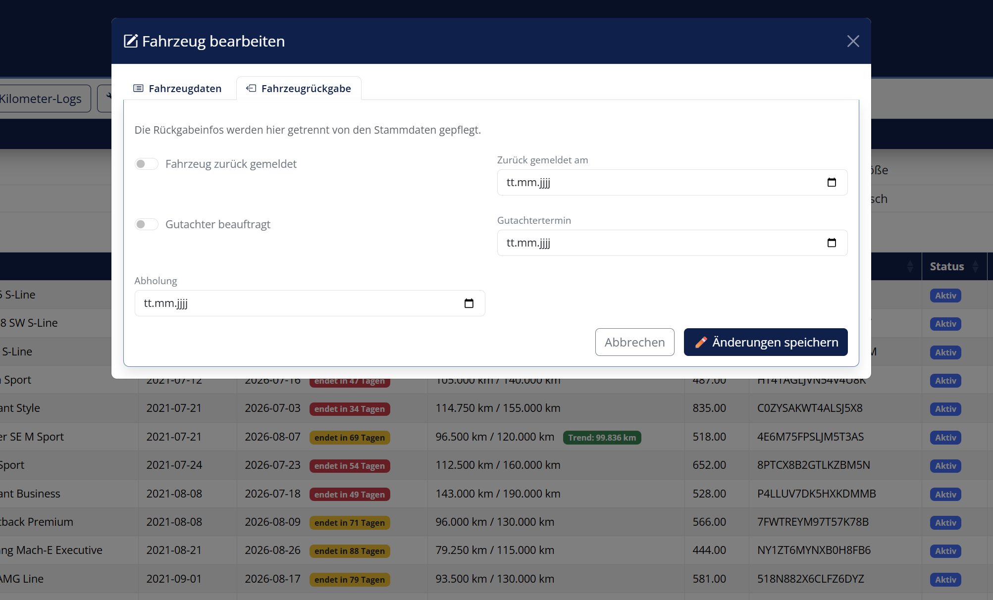Open calendar picker for Zurück gemeldet am
This screenshot has height=600, width=993.
(x=832, y=183)
